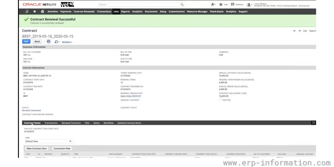Image resolution: width=334 pixels, height=167 pixels.
Task: Click the Customise View button
Action: (x=62, y=148)
